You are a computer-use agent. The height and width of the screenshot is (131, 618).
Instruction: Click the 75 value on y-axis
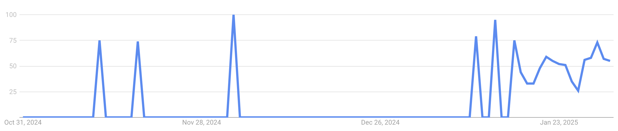click(13, 41)
